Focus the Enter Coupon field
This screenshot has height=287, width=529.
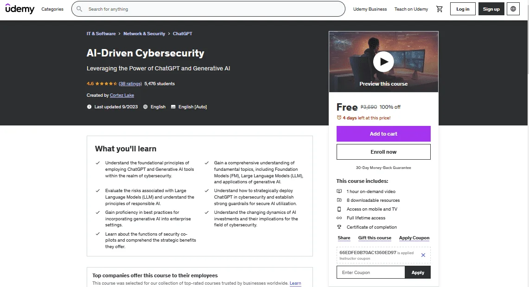370,272
